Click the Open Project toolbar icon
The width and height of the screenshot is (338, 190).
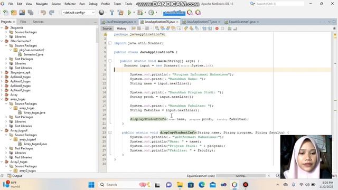tap(22, 13)
